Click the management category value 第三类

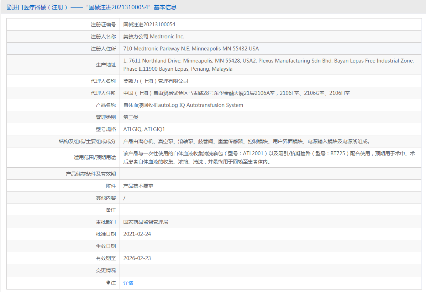click(x=131, y=117)
